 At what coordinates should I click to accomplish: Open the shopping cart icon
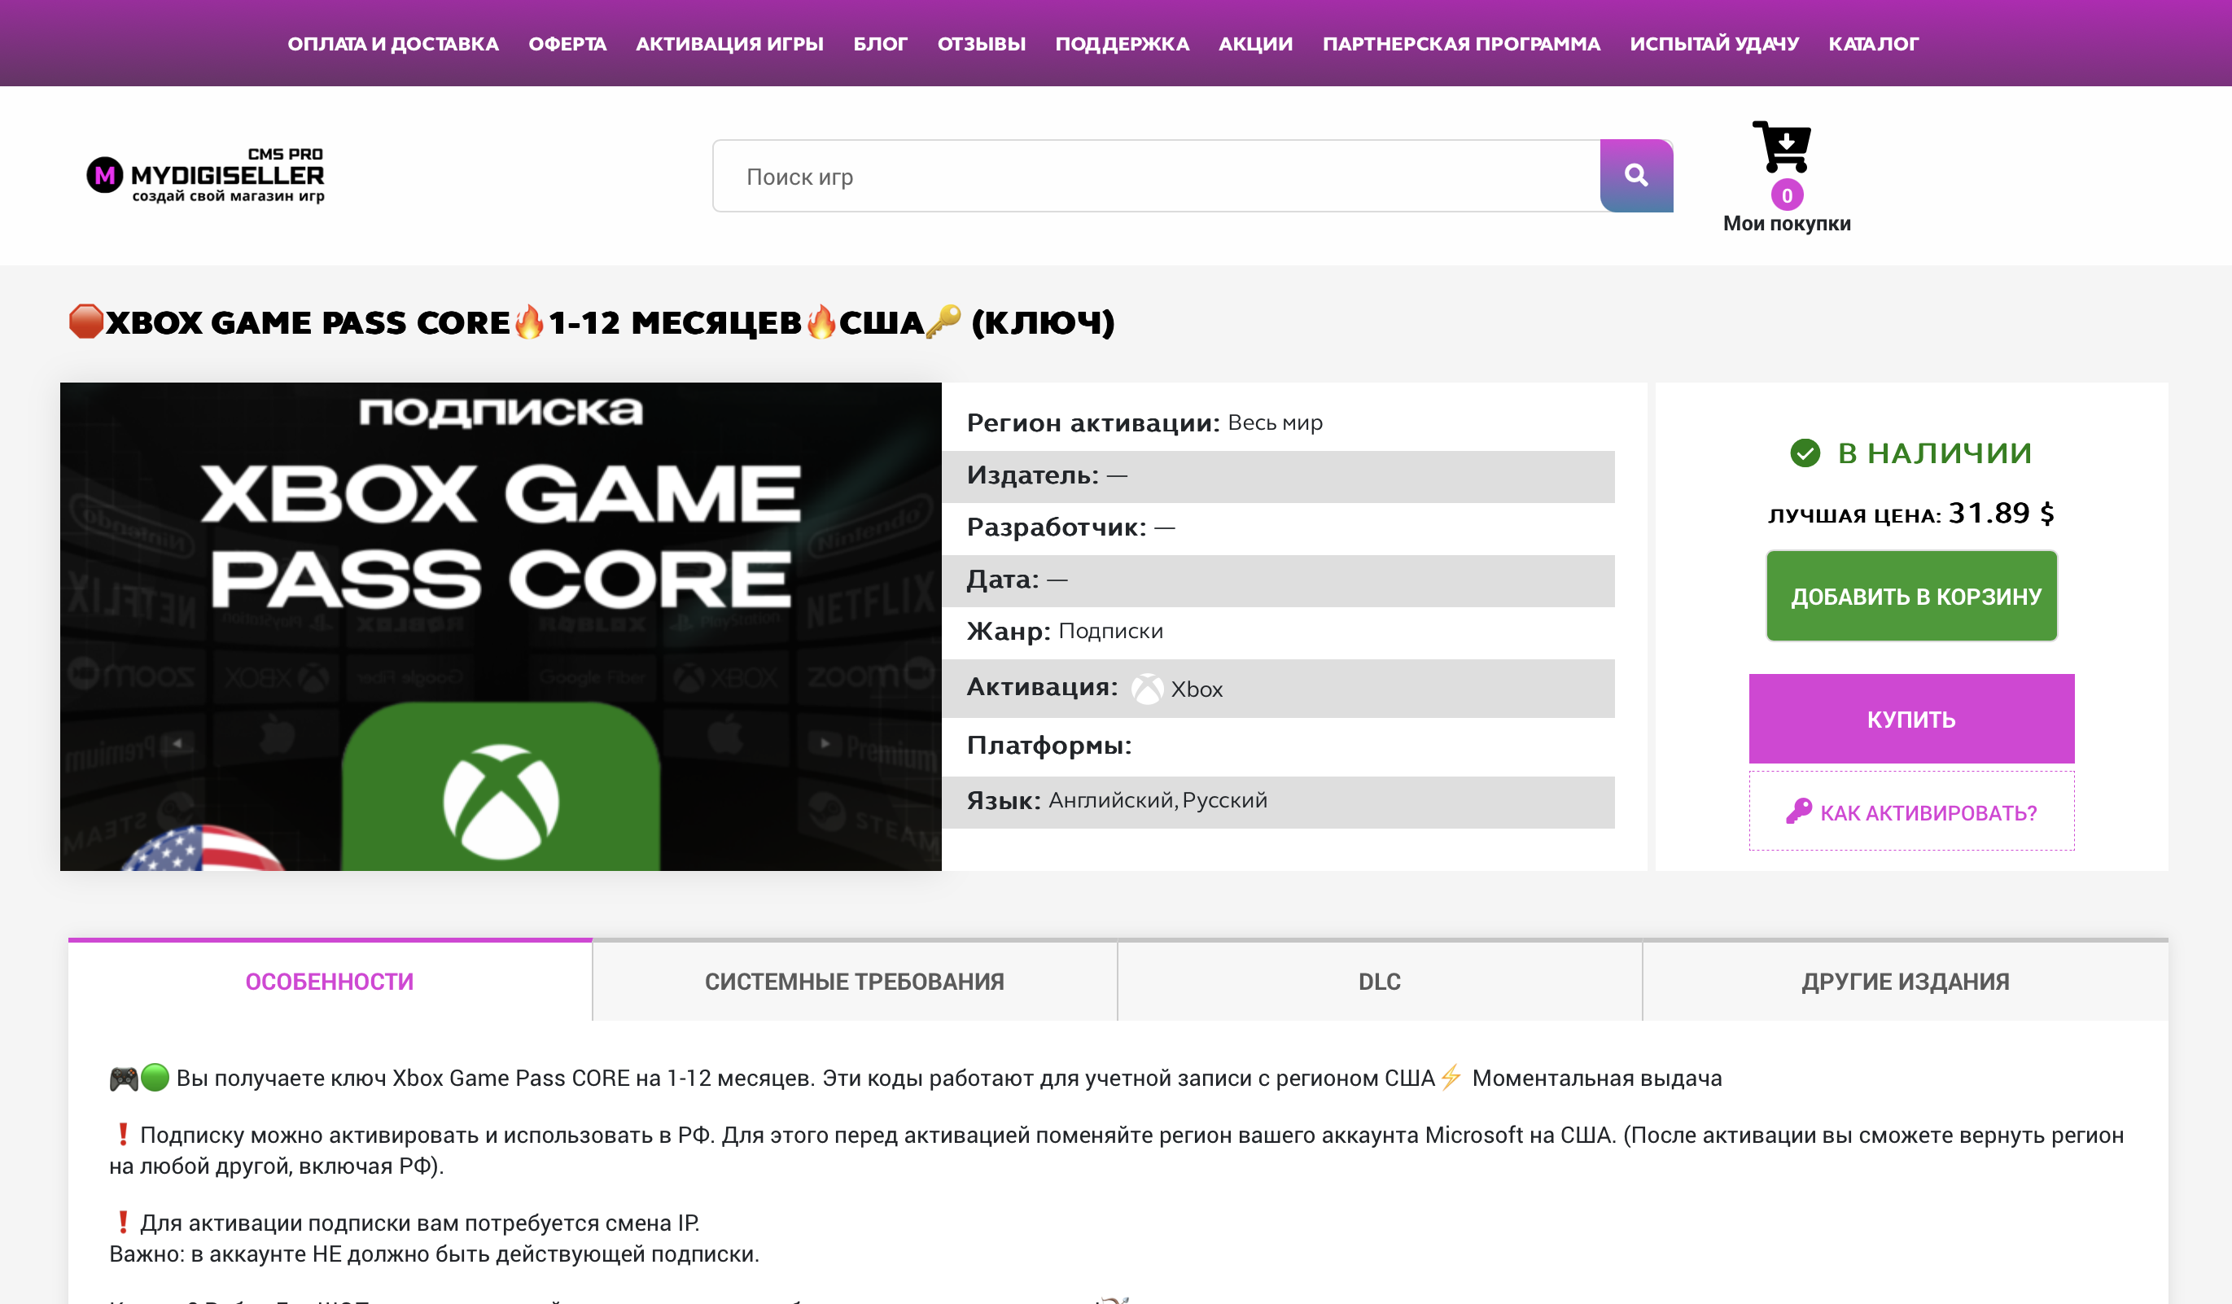[1781, 147]
